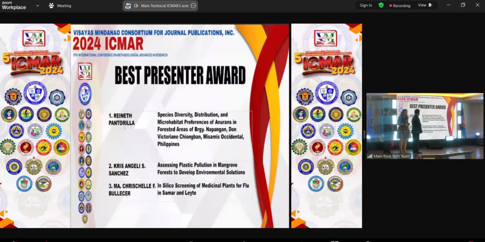
Task: Mute shared screen audio via speaker icon
Action: (136, 6)
